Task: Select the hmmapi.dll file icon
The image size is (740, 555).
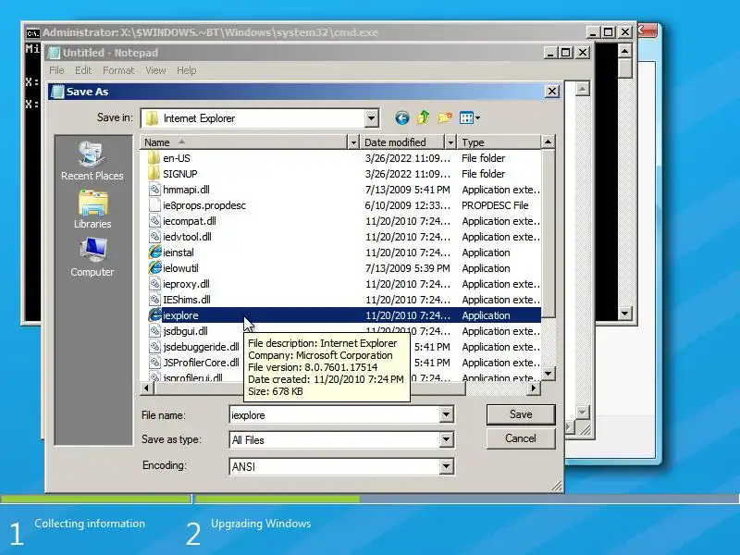Action: click(154, 190)
